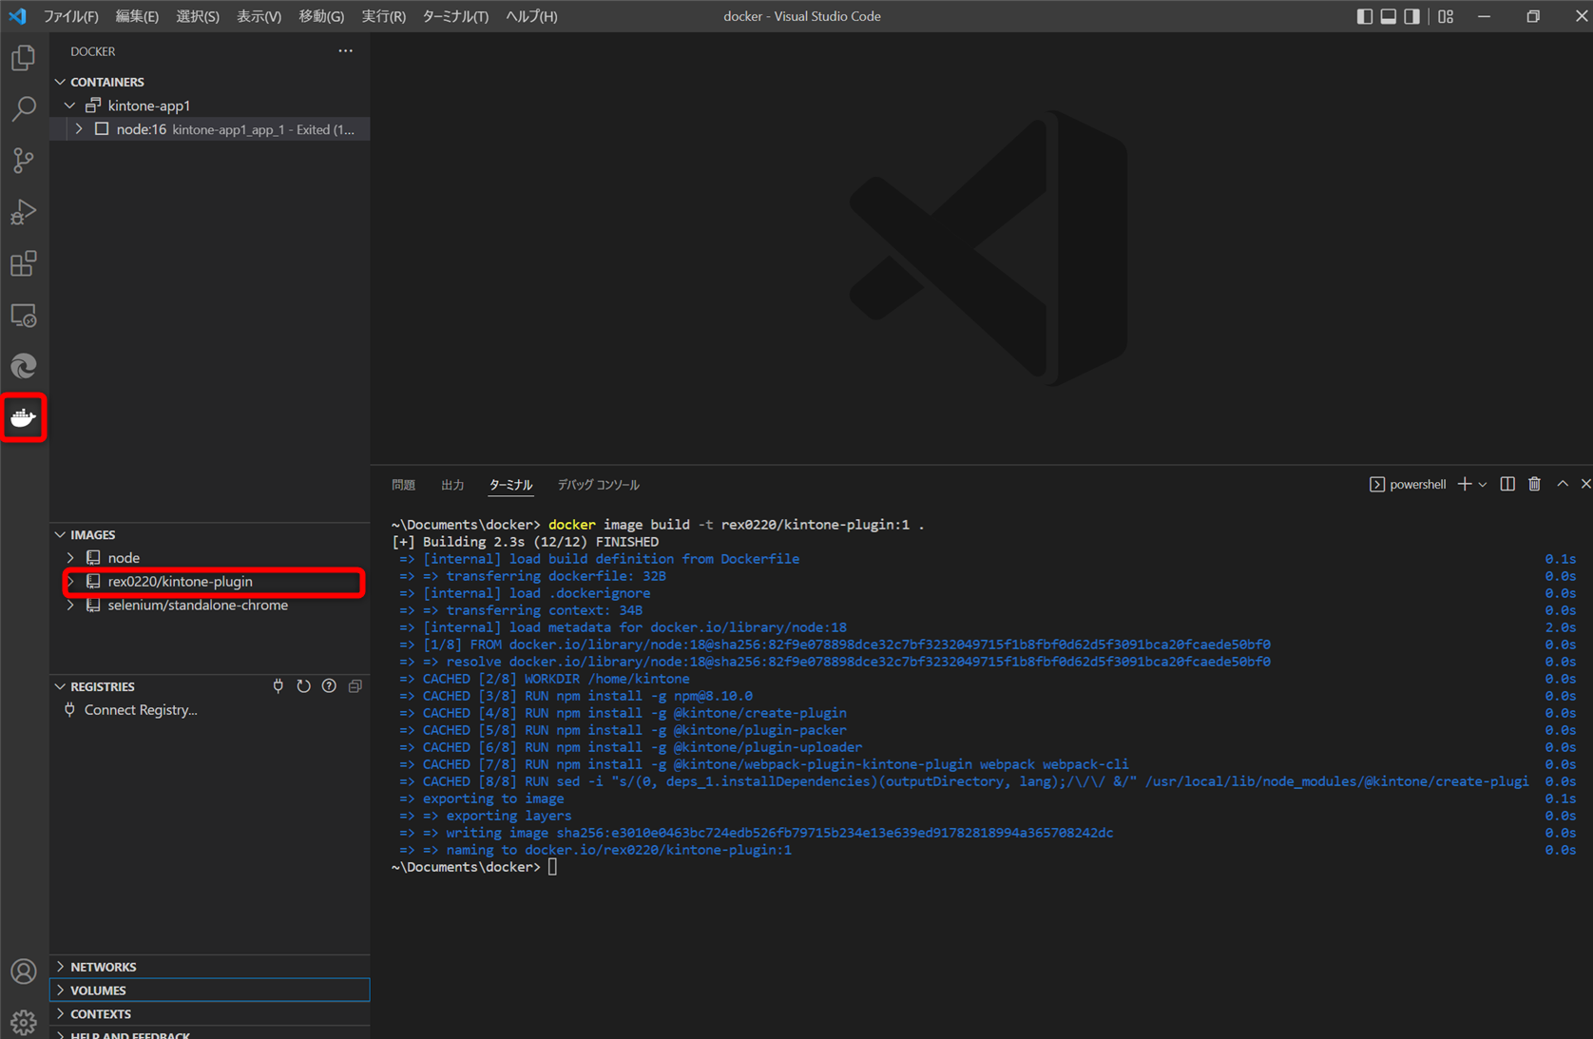Open the 選択(S) menu

tap(198, 16)
